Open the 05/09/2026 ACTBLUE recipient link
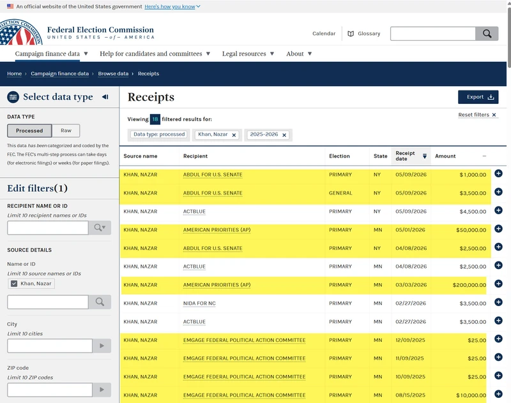The height and width of the screenshot is (403, 511). [194, 212]
